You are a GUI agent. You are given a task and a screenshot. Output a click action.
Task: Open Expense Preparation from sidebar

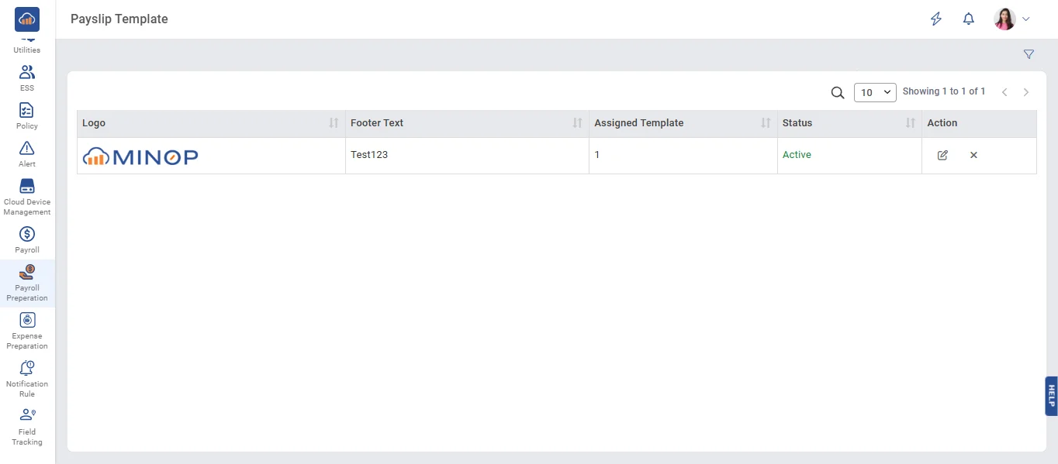pyautogui.click(x=27, y=330)
